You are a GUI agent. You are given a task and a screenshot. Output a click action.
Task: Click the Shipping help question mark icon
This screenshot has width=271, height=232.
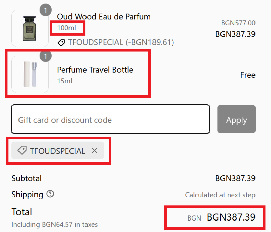click(50, 194)
